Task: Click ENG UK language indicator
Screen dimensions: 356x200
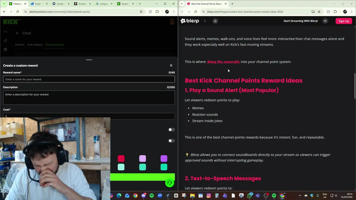Action: coord(325,196)
